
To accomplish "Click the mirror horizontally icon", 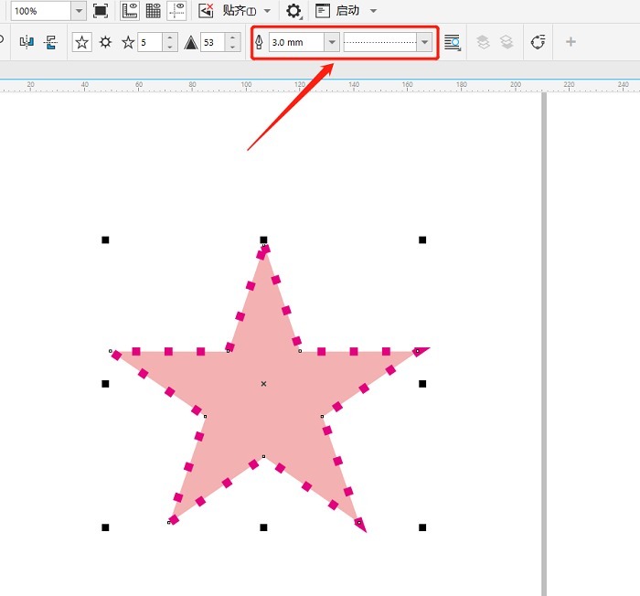I will pyautogui.click(x=27, y=42).
